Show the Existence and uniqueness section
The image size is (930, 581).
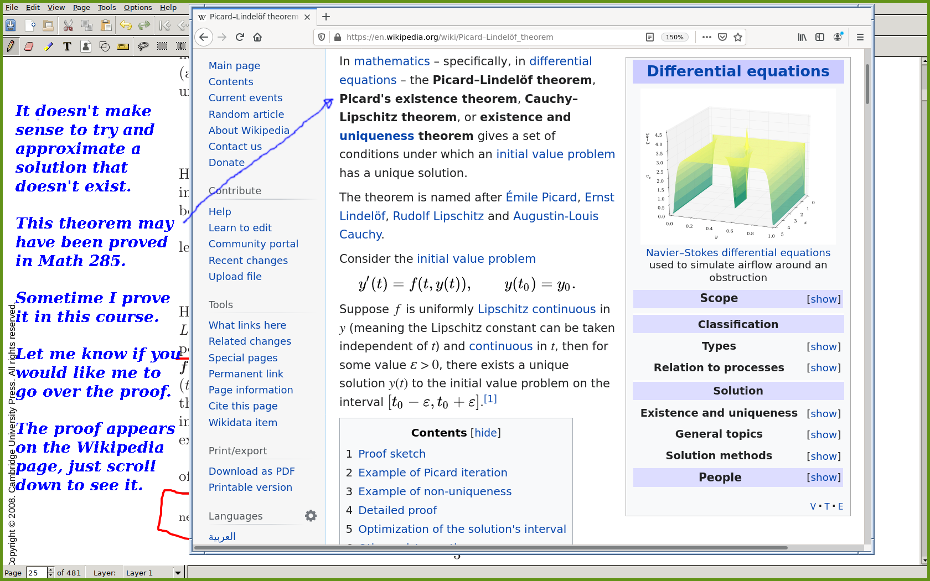click(x=823, y=413)
